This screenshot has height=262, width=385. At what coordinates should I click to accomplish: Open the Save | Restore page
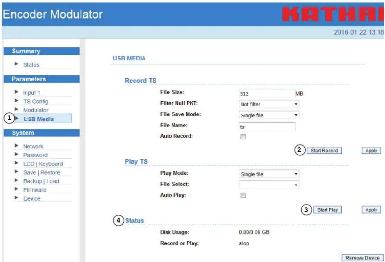(x=42, y=173)
